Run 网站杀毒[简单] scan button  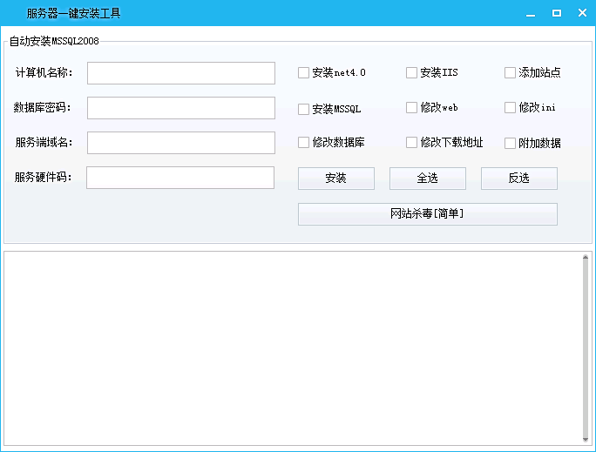coord(427,214)
